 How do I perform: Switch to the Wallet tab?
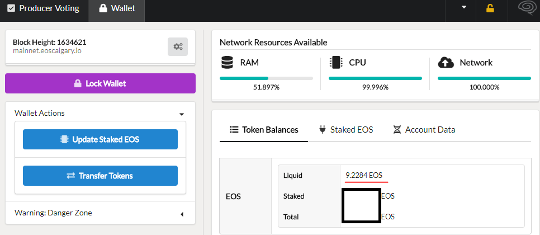(x=116, y=8)
